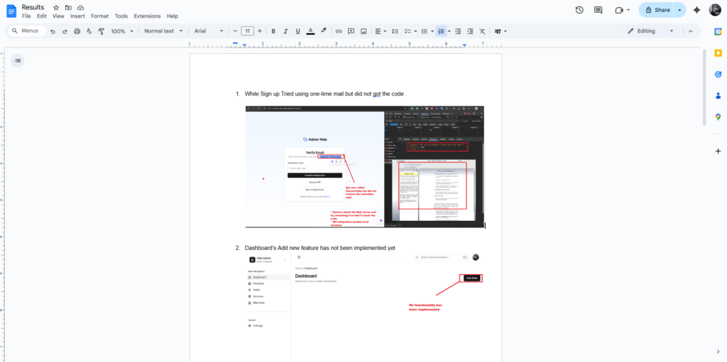Click the Share button

coord(657,10)
